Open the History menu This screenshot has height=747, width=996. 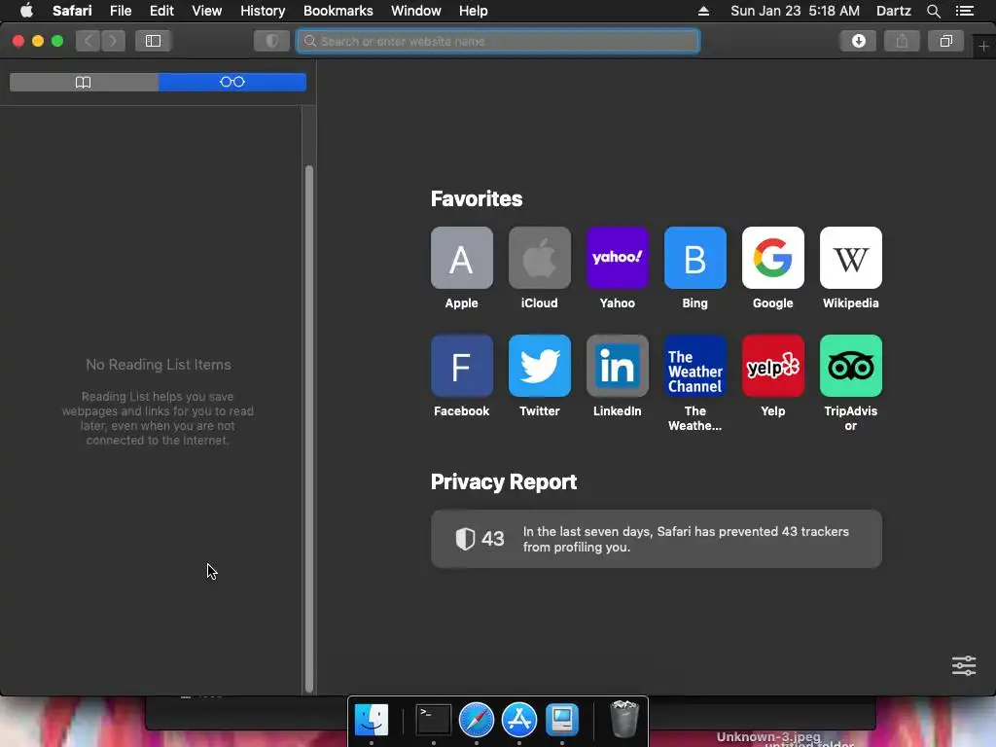pos(263,11)
